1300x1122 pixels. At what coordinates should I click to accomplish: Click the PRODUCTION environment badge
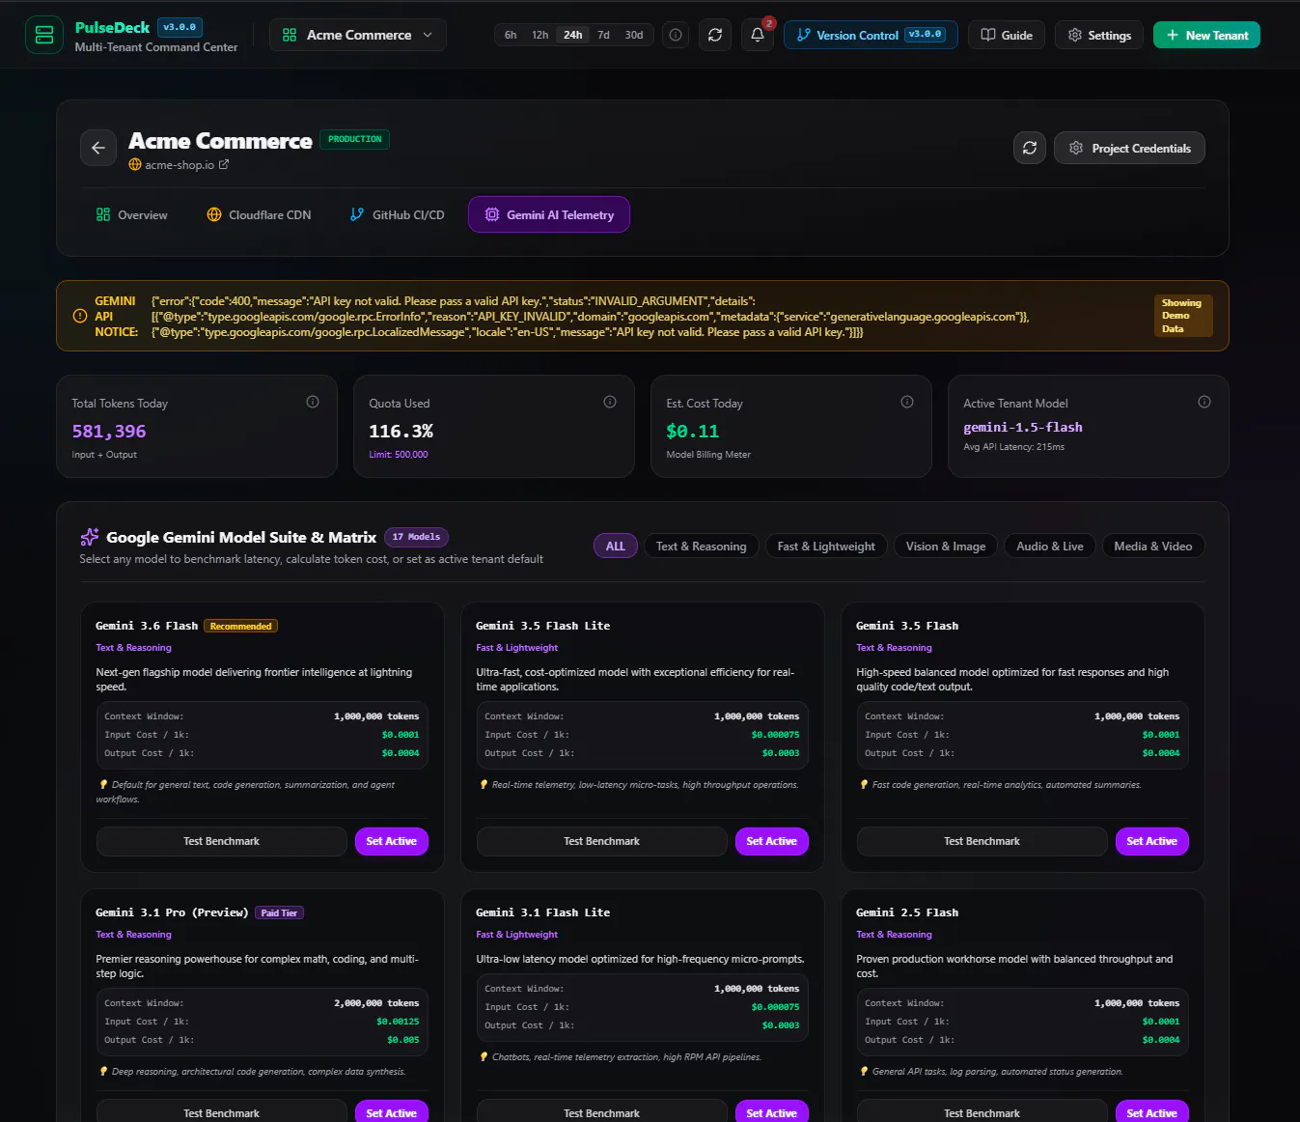click(354, 139)
